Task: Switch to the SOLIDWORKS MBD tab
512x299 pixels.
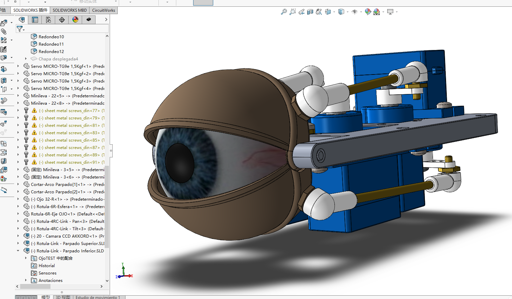Action: click(70, 10)
